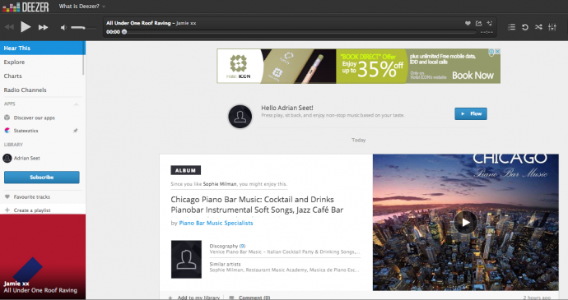The image size is (568, 300).
Task: Click the Sophie Milman link
Action: (220, 184)
